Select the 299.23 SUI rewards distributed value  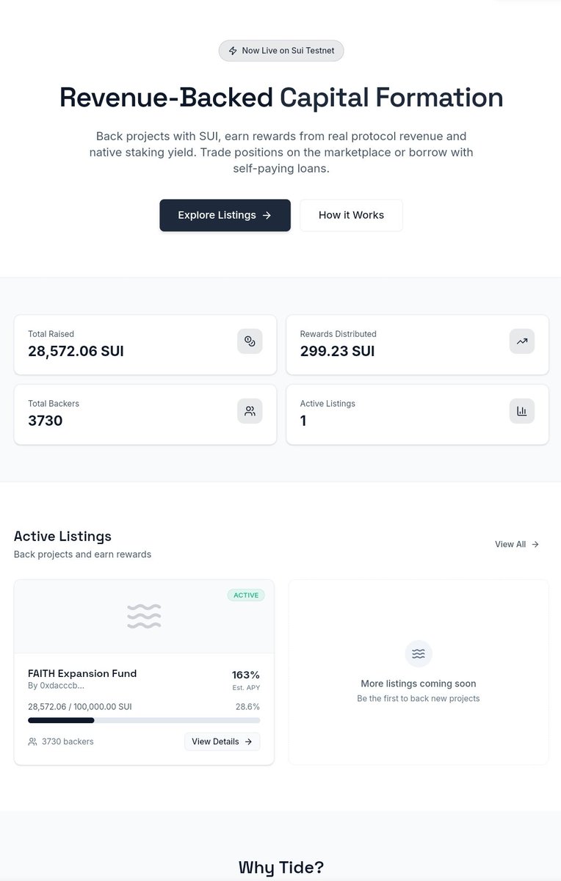[x=337, y=351]
